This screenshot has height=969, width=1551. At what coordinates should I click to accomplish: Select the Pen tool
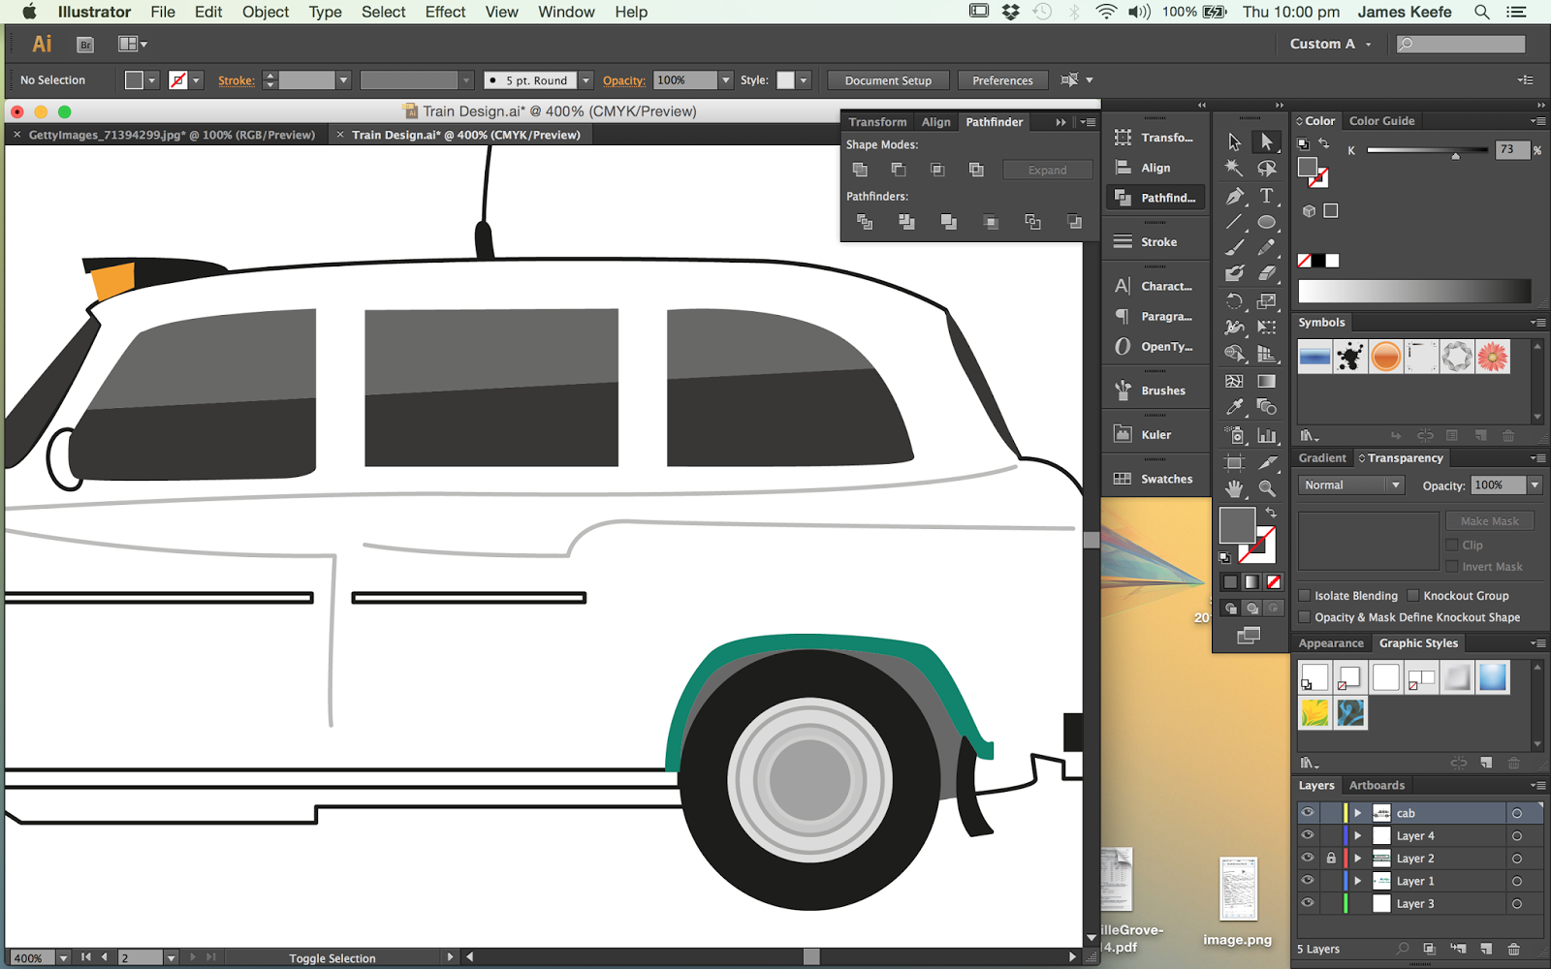(x=1234, y=197)
